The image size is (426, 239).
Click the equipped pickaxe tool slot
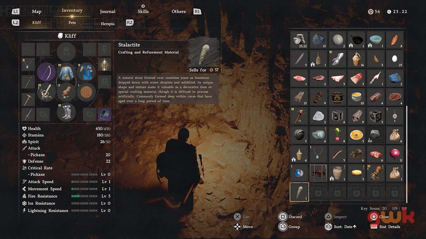[x=28, y=99]
